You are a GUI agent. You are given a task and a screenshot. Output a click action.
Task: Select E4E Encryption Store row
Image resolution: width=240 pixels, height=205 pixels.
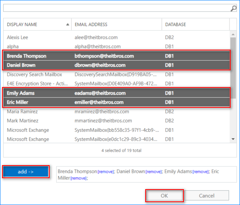pyautogui.click(x=117, y=84)
